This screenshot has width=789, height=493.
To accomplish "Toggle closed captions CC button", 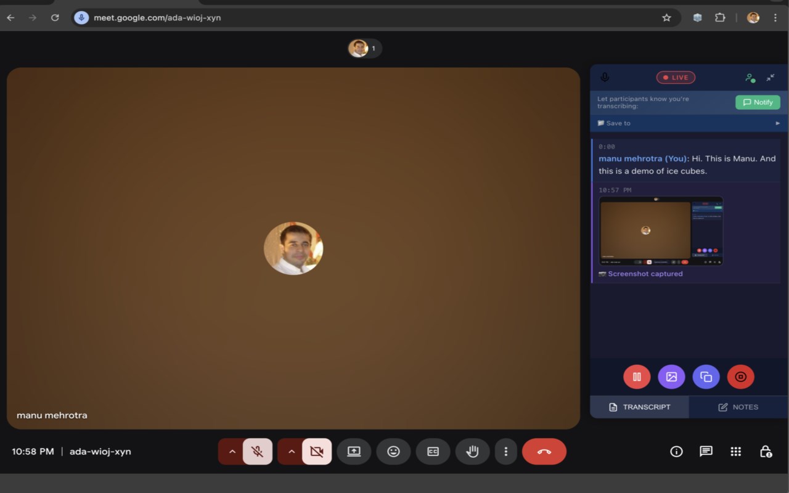I will click(433, 452).
